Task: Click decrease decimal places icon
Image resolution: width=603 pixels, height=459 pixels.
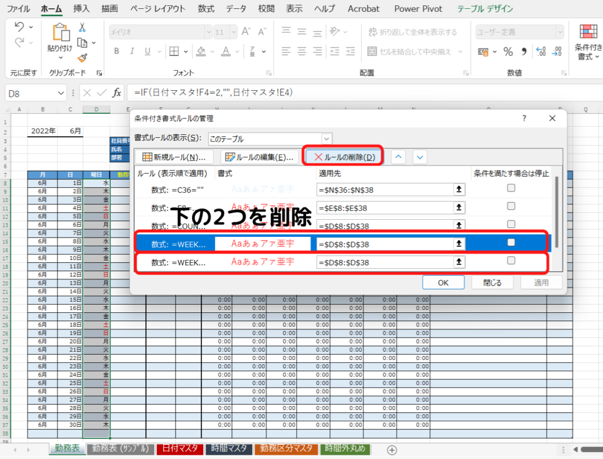Action: (557, 51)
